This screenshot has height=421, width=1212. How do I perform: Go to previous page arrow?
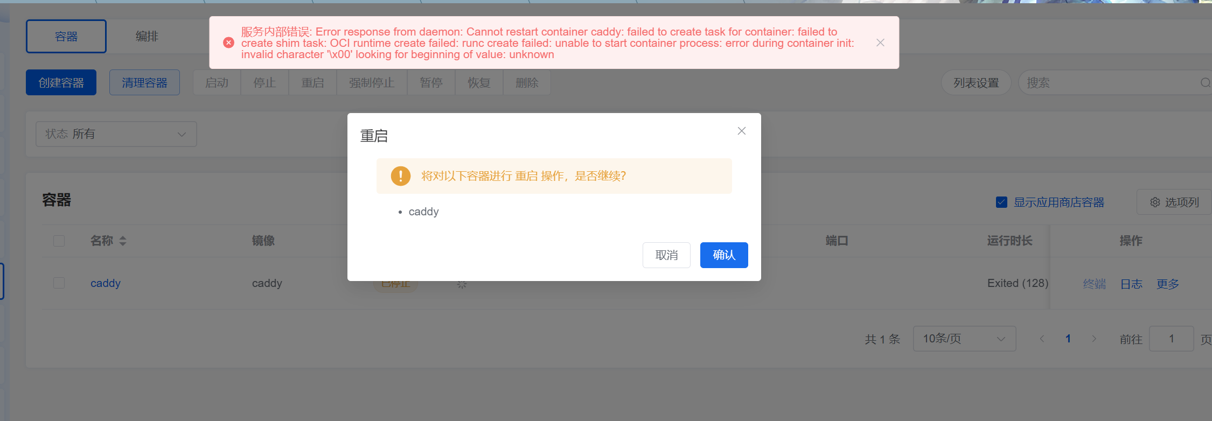[x=1042, y=339]
